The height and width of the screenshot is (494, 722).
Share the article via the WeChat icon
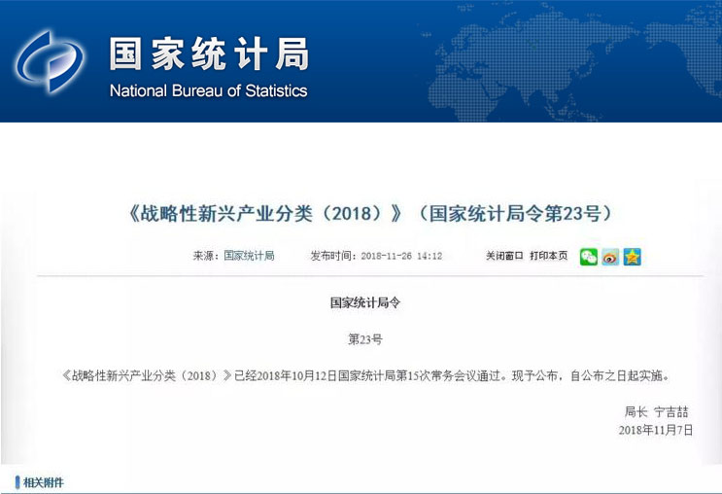588,257
